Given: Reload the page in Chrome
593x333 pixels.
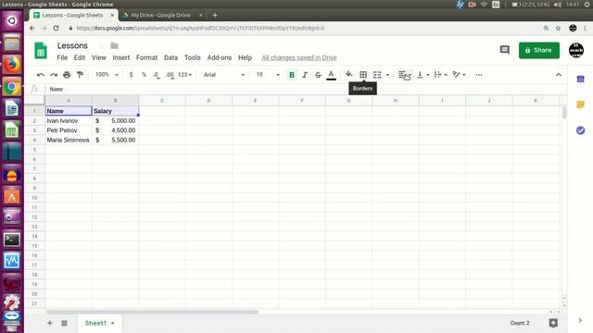Looking at the screenshot, I should coord(56,28).
